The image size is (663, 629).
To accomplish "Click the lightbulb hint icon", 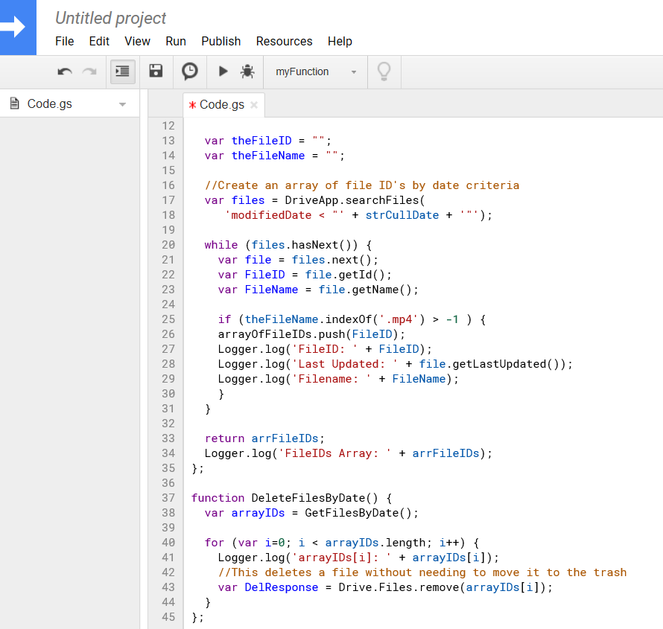I will click(x=384, y=71).
